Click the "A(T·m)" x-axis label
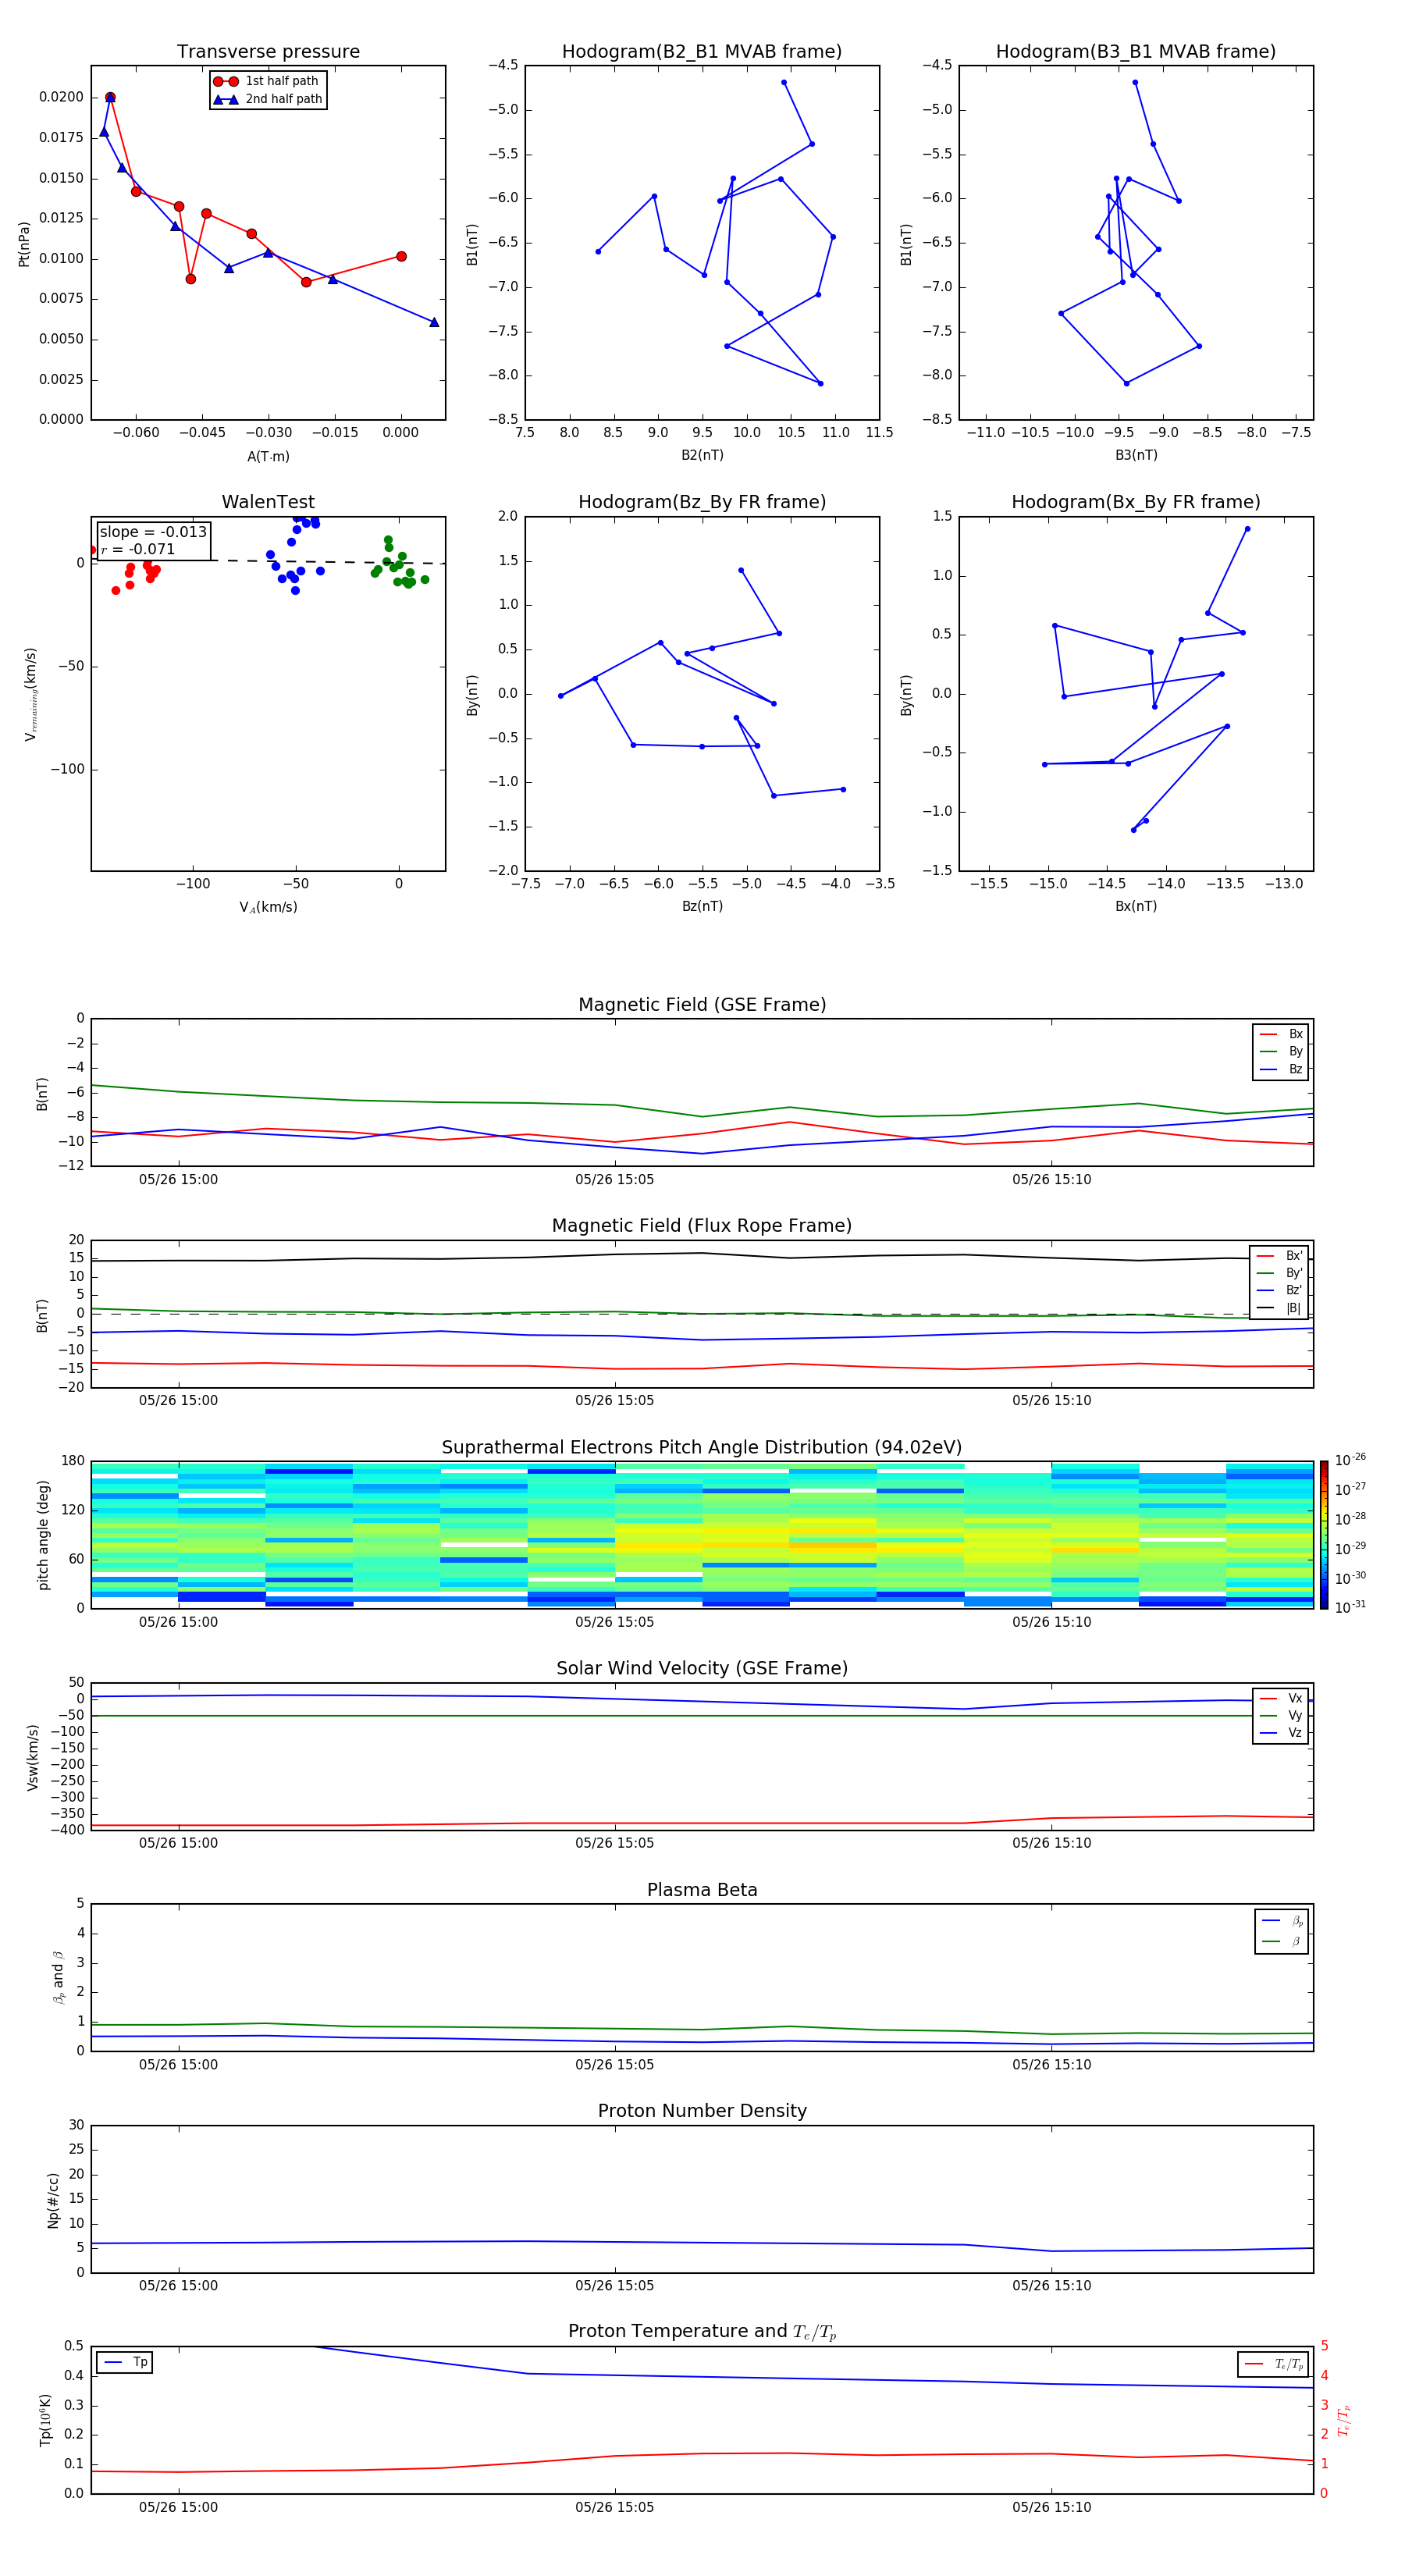Viewport: 1405px width, 2576px height. point(268,457)
